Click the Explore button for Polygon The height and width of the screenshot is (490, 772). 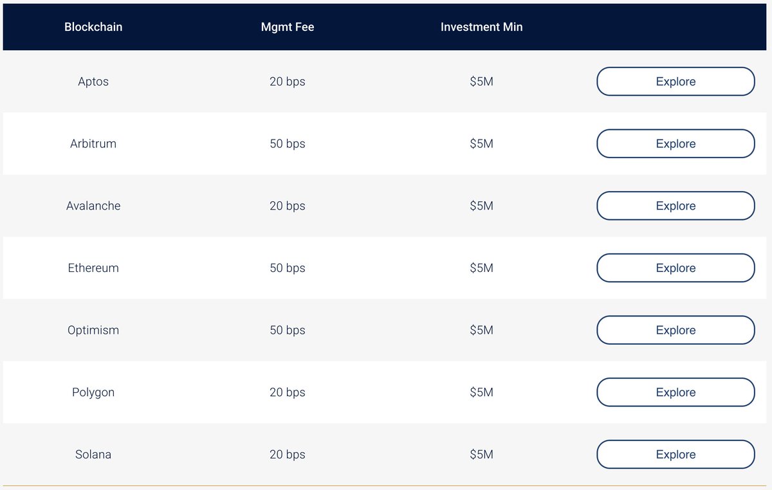pos(675,392)
